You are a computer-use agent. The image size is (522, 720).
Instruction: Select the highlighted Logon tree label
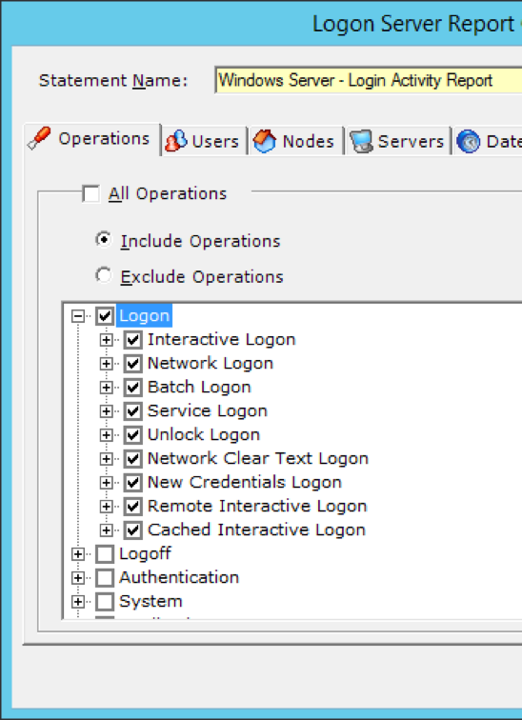[144, 316]
